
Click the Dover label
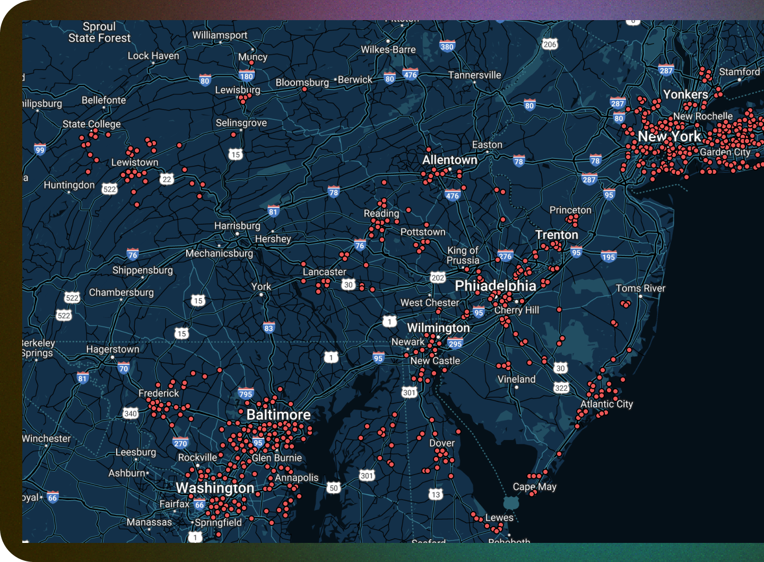coord(442,443)
